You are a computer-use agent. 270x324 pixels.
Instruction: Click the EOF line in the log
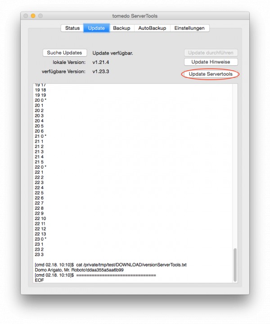tap(40, 280)
